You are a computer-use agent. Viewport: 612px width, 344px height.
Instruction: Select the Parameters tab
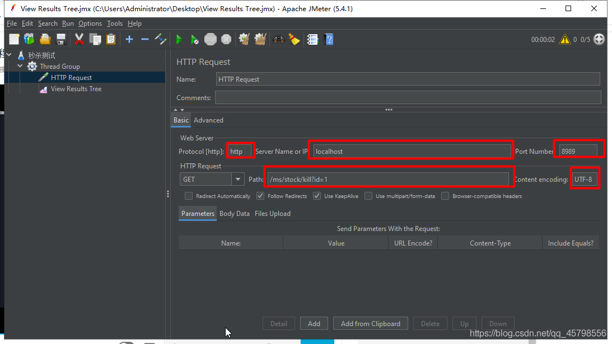pyautogui.click(x=198, y=214)
